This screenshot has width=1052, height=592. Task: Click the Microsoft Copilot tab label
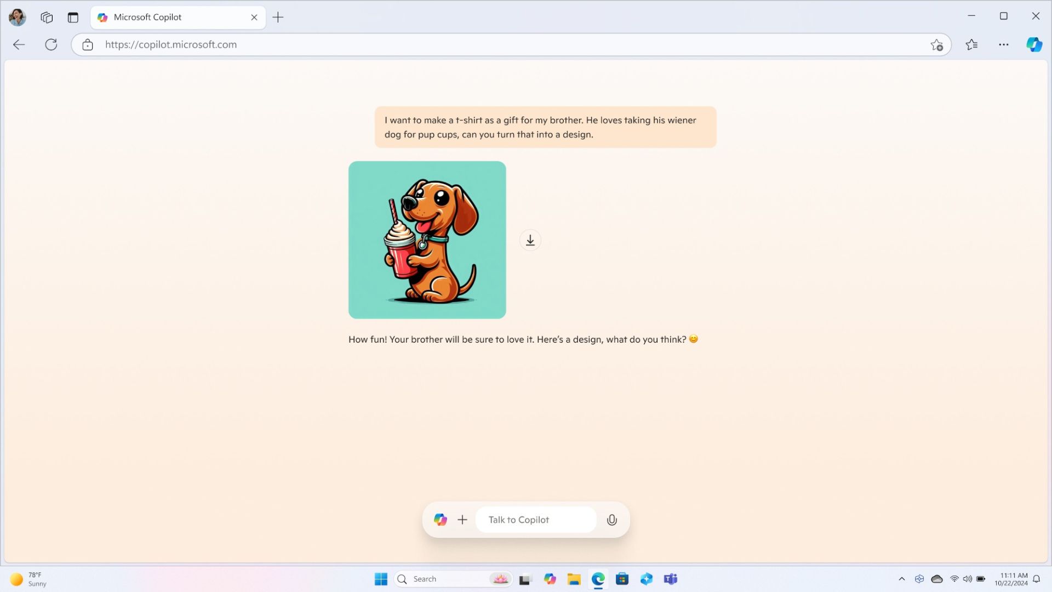pyautogui.click(x=147, y=16)
